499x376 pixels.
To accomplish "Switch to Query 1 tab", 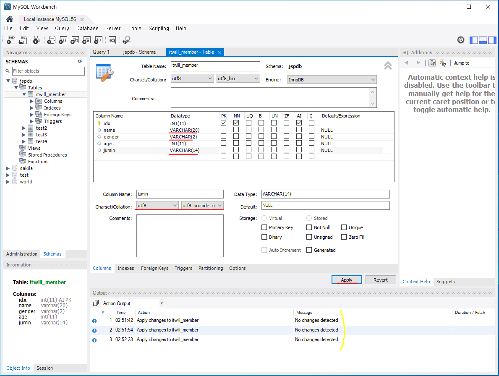I will click(x=101, y=52).
